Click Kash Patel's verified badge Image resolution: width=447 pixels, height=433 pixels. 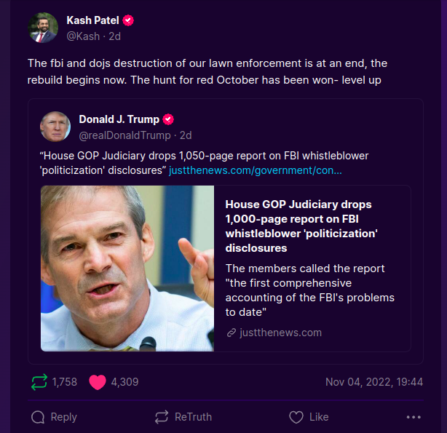click(x=128, y=20)
